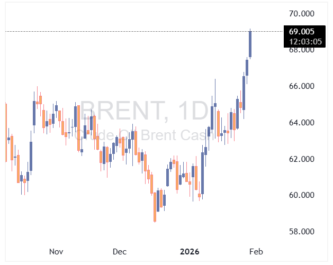Click the Feb label on time axis

[x=255, y=251]
